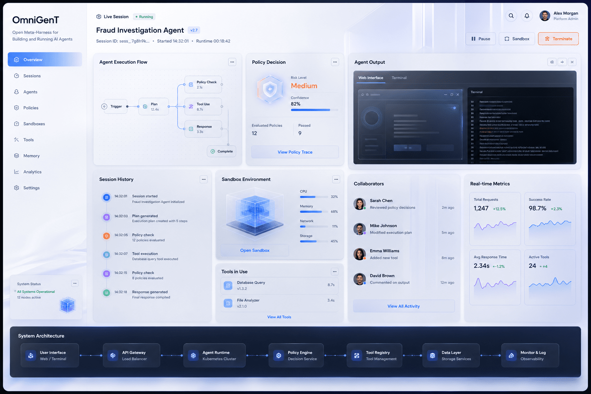Image resolution: width=591 pixels, height=394 pixels.
Task: Click Alex Morgan profile avatar
Action: tap(544, 16)
